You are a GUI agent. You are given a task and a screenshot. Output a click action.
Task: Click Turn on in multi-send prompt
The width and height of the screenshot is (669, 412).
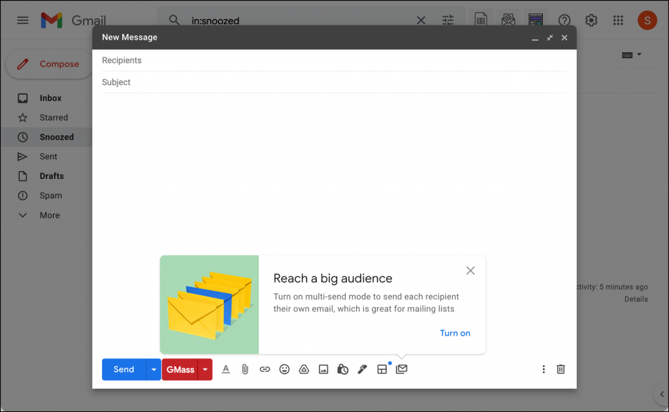455,333
